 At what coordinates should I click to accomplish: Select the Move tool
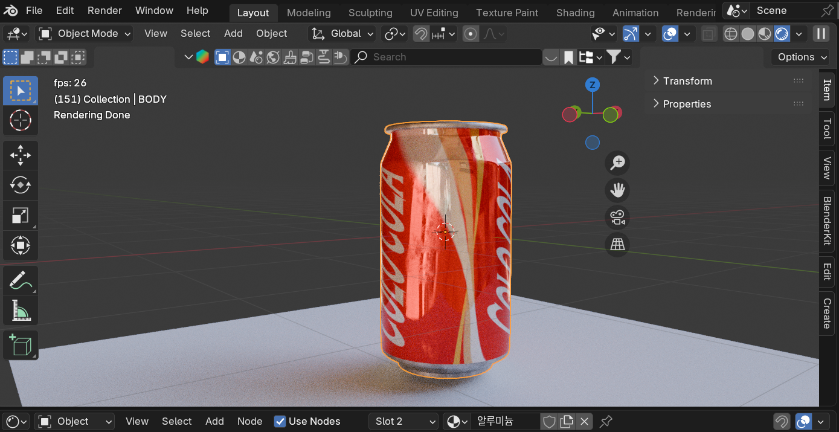[x=21, y=155]
